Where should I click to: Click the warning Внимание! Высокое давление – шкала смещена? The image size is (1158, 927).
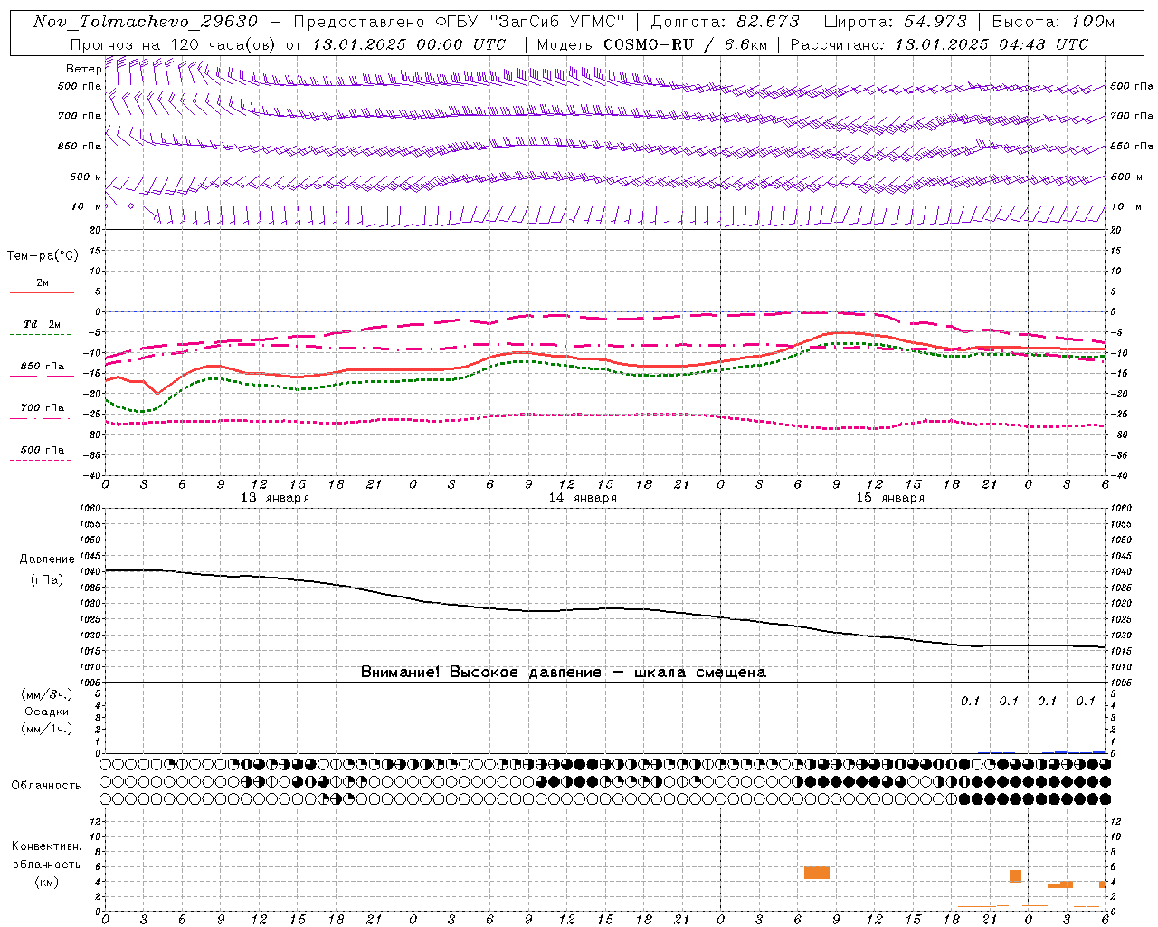pyautogui.click(x=564, y=673)
